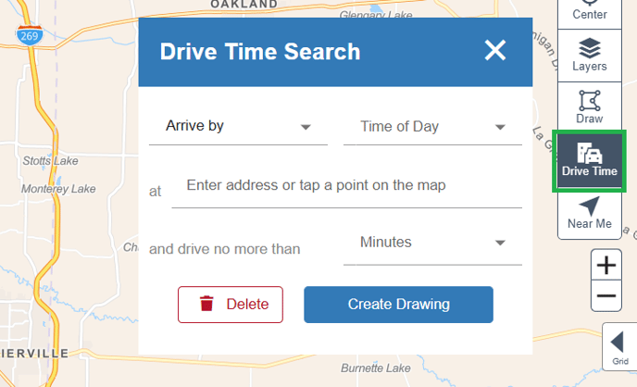The image size is (637, 387).
Task: Select the Draw tool
Action: (589, 106)
